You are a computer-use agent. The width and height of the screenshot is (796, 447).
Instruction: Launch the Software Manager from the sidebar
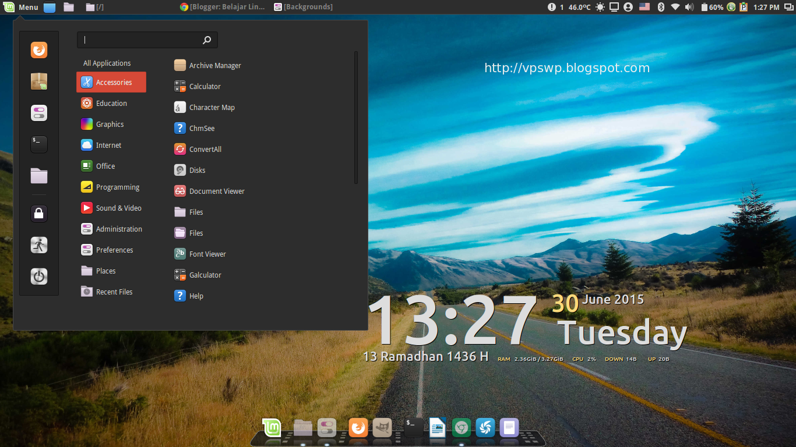click(x=38, y=81)
